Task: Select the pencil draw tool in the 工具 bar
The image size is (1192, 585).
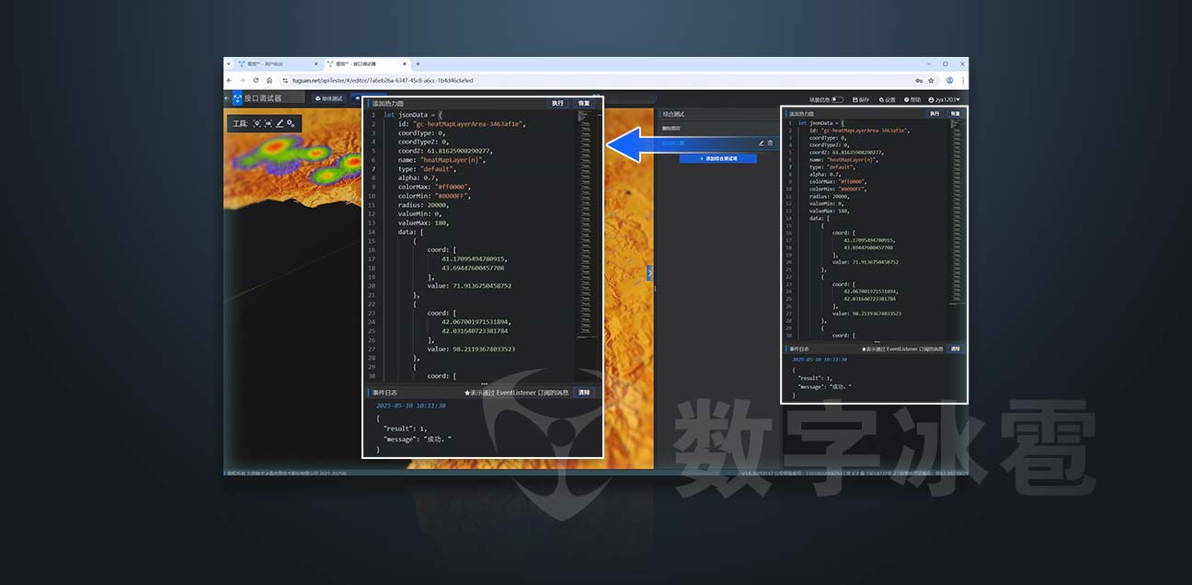Action: pos(279,123)
